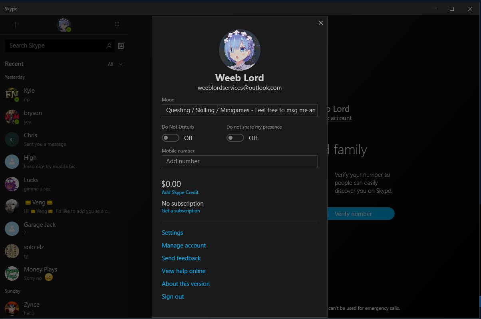
Task: Expand the All filter dropdown
Action: tap(115, 64)
